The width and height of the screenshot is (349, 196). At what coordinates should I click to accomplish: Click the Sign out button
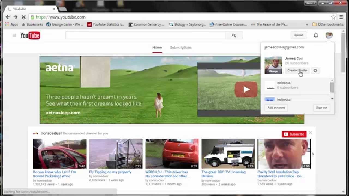321,108
